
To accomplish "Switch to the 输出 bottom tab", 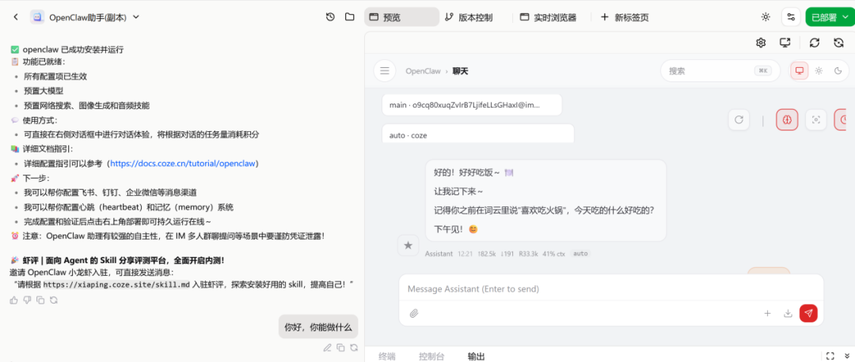I will pos(476,356).
